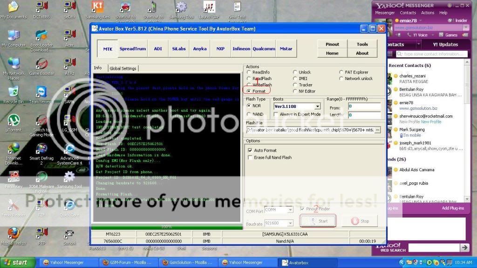Launch Mozilla Firefox from the desktop

pyautogui.click(x=14, y=233)
